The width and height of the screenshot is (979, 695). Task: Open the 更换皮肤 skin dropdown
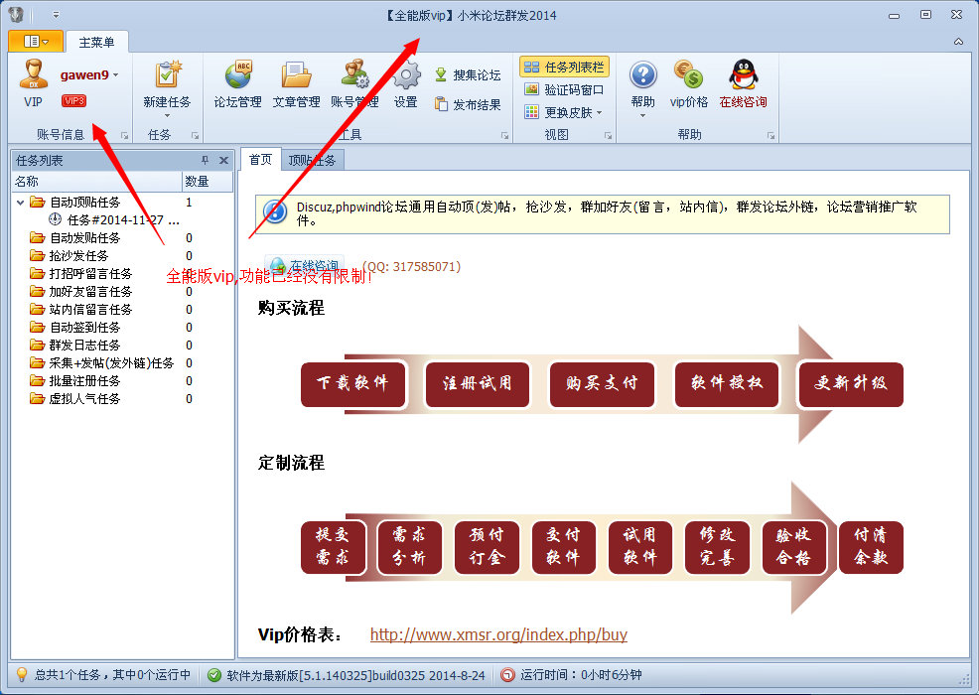point(564,112)
